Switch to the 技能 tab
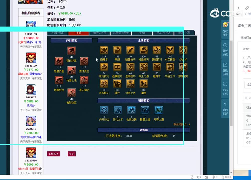The height and width of the screenshot is (180, 251). point(78,33)
